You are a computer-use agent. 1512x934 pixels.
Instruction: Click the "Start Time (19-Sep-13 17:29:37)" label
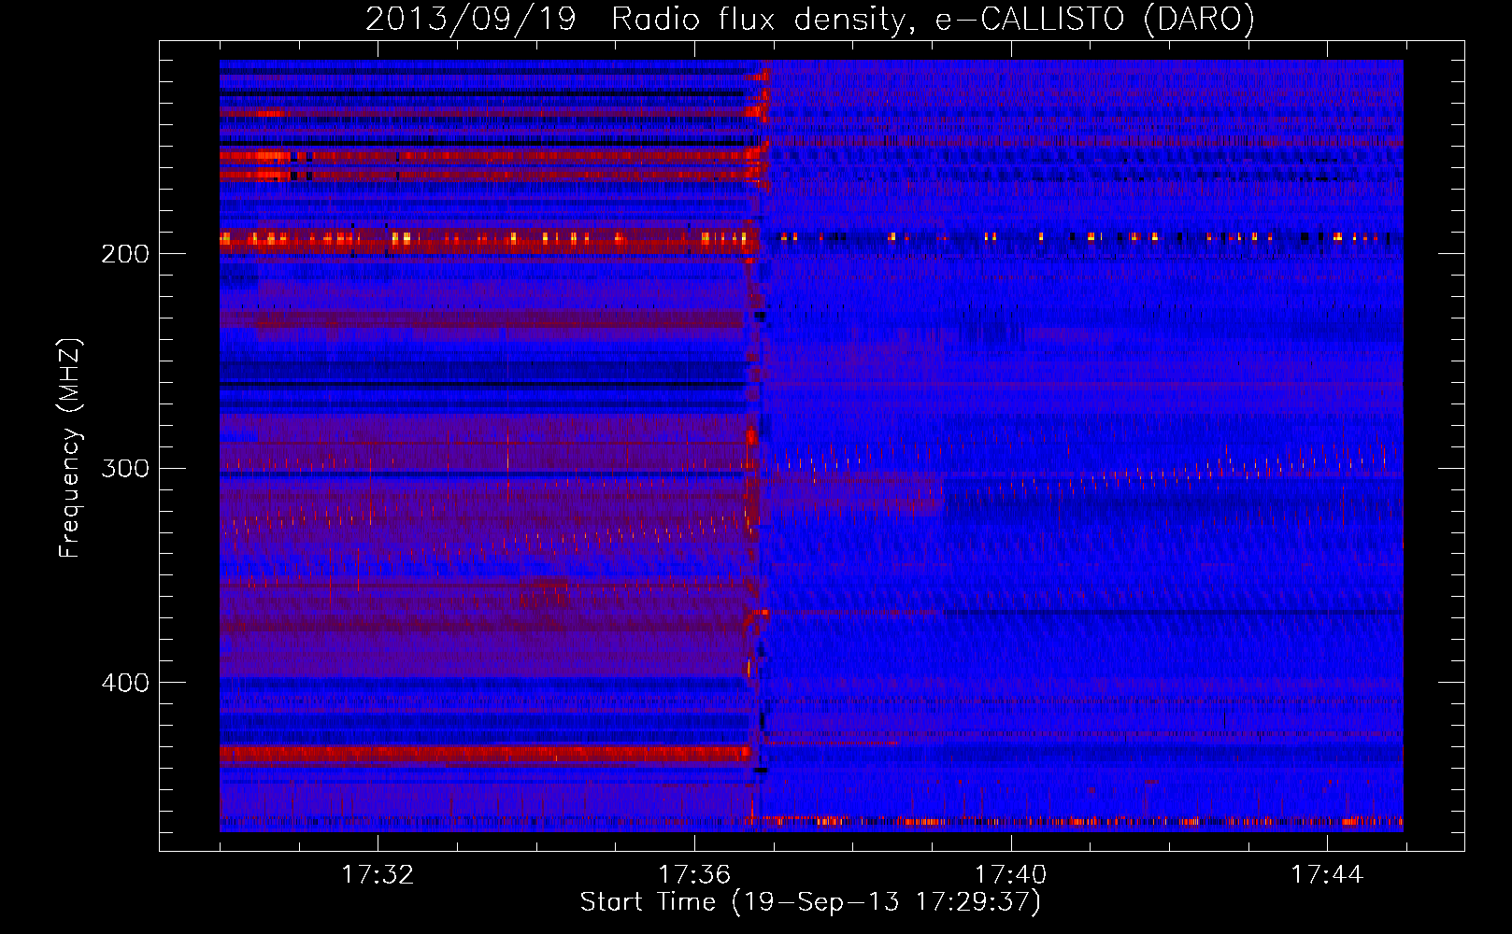pyautogui.click(x=810, y=902)
